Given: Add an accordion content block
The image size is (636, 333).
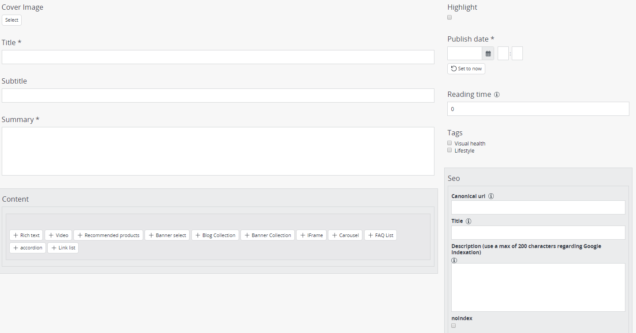Looking at the screenshot, I should (x=27, y=248).
